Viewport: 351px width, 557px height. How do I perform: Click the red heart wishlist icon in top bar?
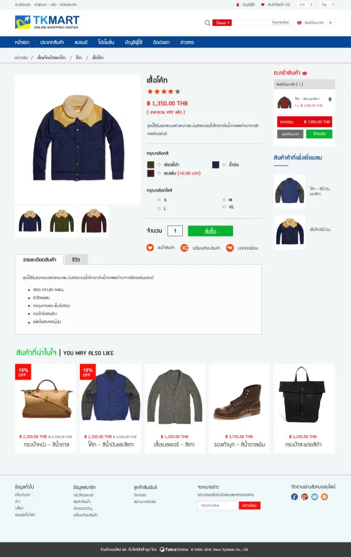click(x=263, y=5)
